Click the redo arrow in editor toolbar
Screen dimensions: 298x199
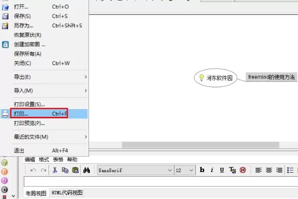coord(43,170)
